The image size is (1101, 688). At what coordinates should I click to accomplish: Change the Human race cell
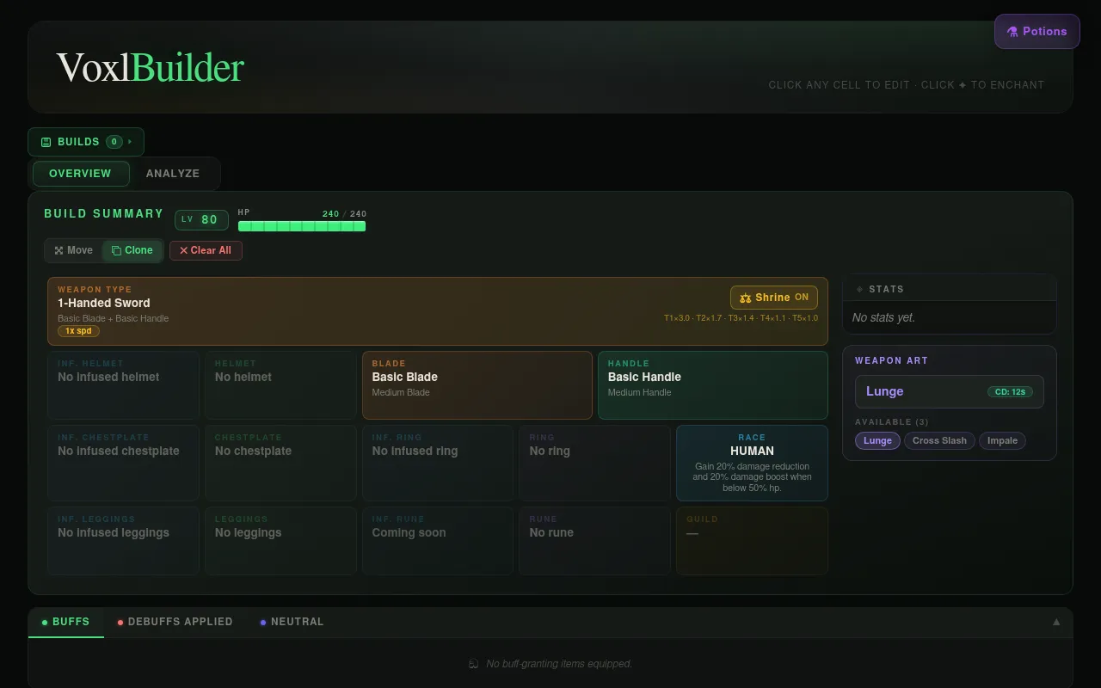tap(752, 463)
